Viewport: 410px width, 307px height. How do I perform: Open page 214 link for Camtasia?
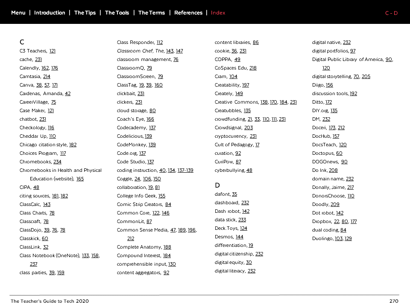point(47,76)
